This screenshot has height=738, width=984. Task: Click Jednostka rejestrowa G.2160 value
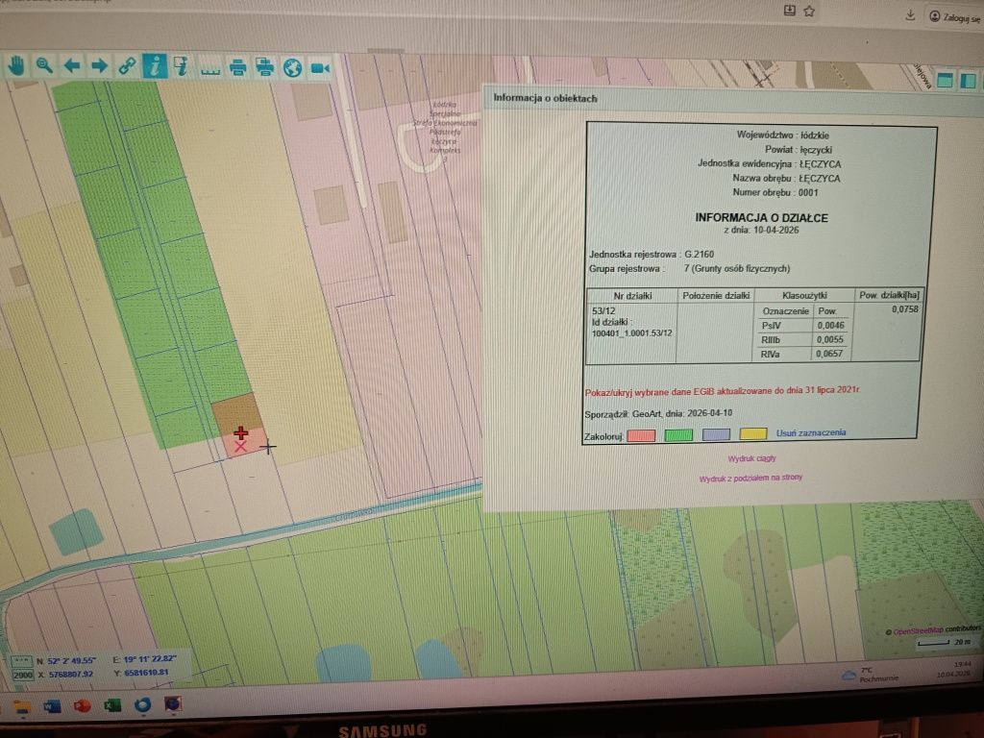pyautogui.click(x=700, y=254)
